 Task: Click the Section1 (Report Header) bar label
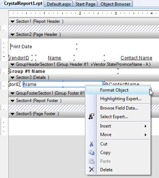pos(40,21)
